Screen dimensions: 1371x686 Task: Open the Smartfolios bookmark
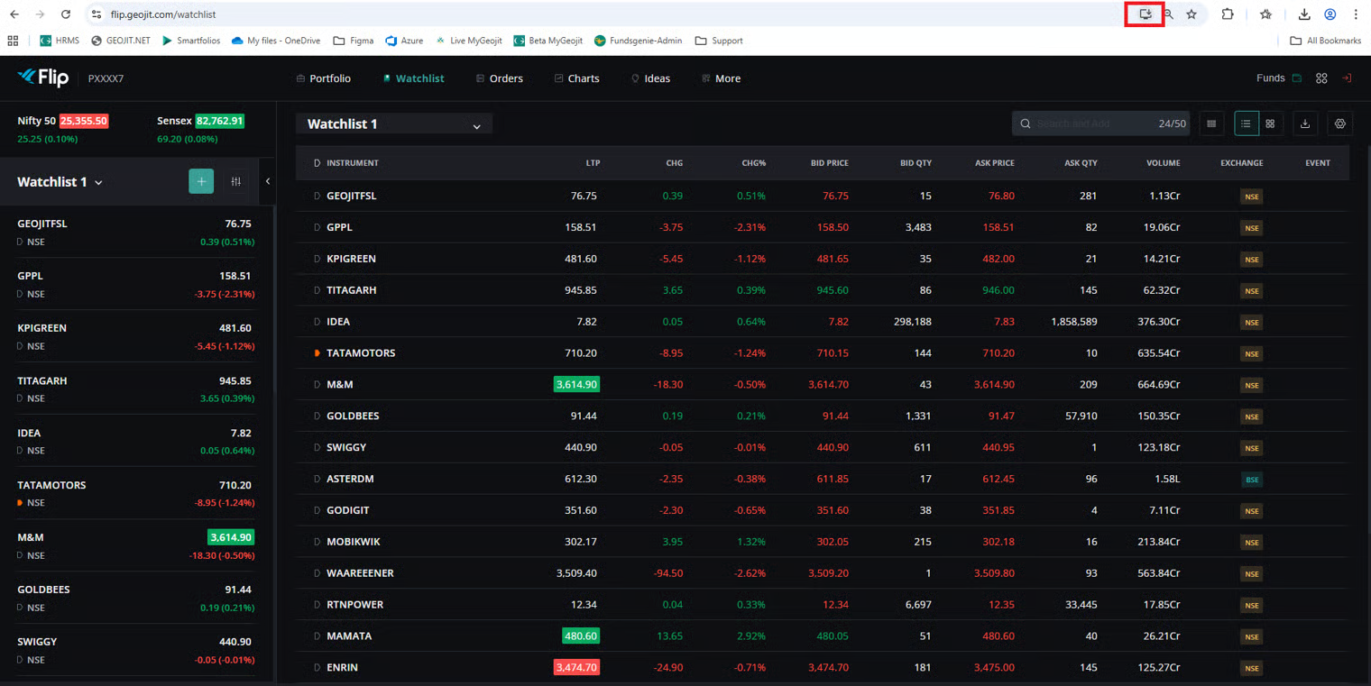coord(191,41)
